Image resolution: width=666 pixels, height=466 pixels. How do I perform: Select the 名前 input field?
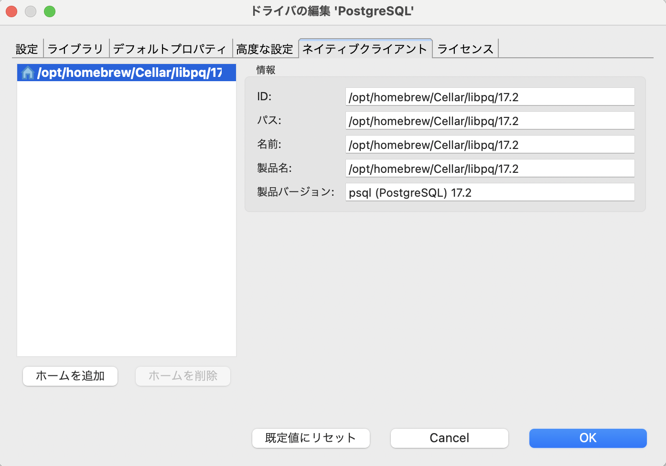tap(490, 144)
